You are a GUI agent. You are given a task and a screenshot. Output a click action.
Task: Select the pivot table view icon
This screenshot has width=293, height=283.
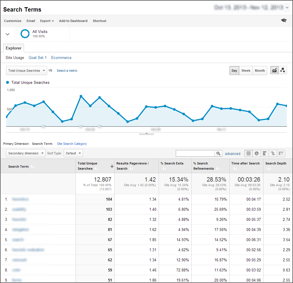point(281,153)
